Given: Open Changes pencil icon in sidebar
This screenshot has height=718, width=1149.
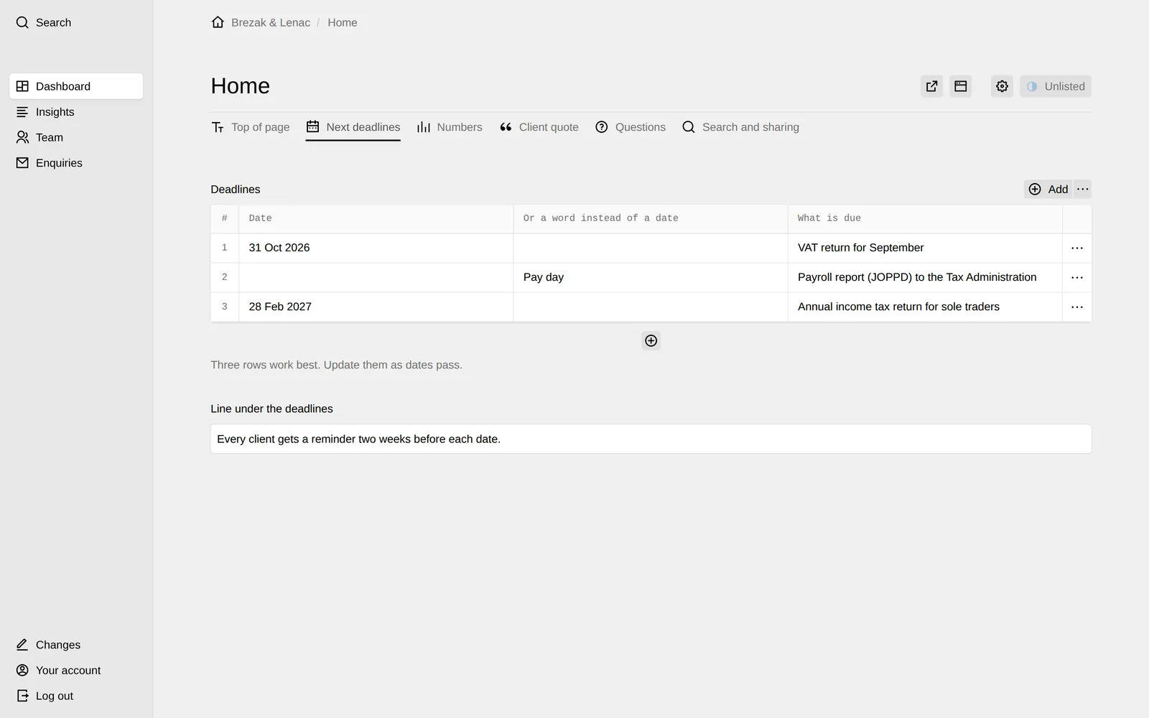Looking at the screenshot, I should (22, 645).
